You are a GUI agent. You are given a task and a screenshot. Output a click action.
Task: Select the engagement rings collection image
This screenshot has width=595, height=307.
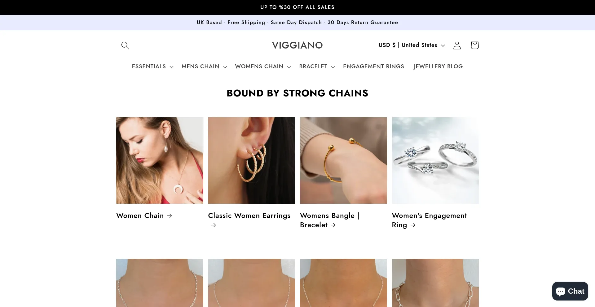click(x=435, y=160)
